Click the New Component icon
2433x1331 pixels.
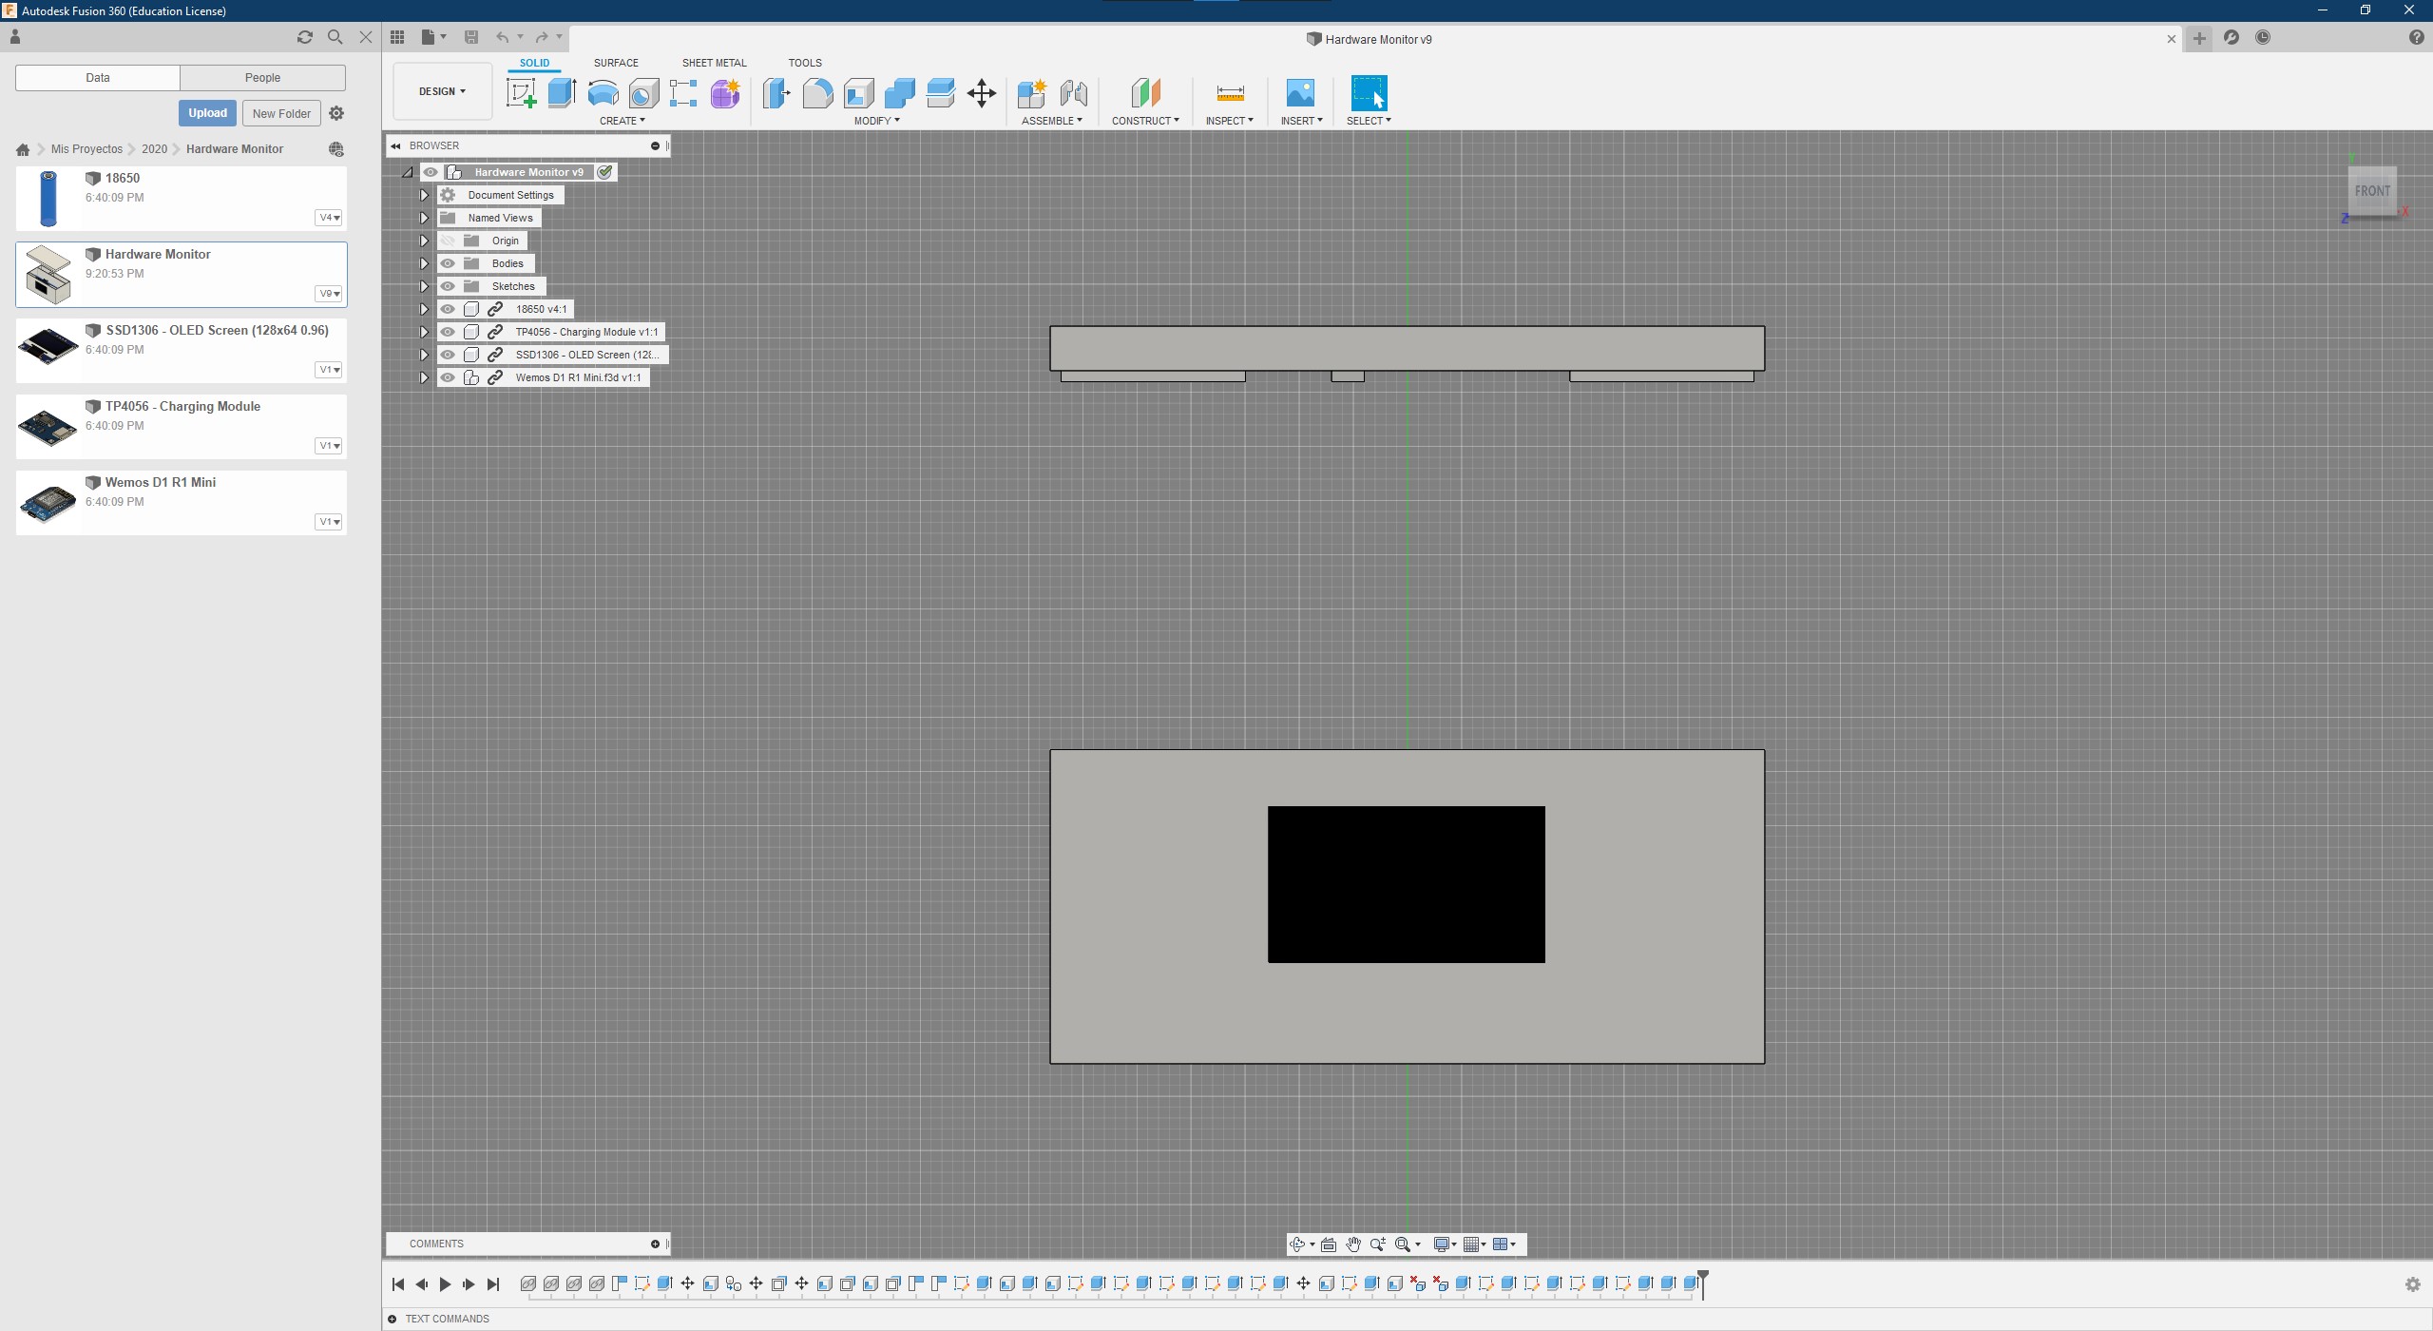coord(1031,93)
